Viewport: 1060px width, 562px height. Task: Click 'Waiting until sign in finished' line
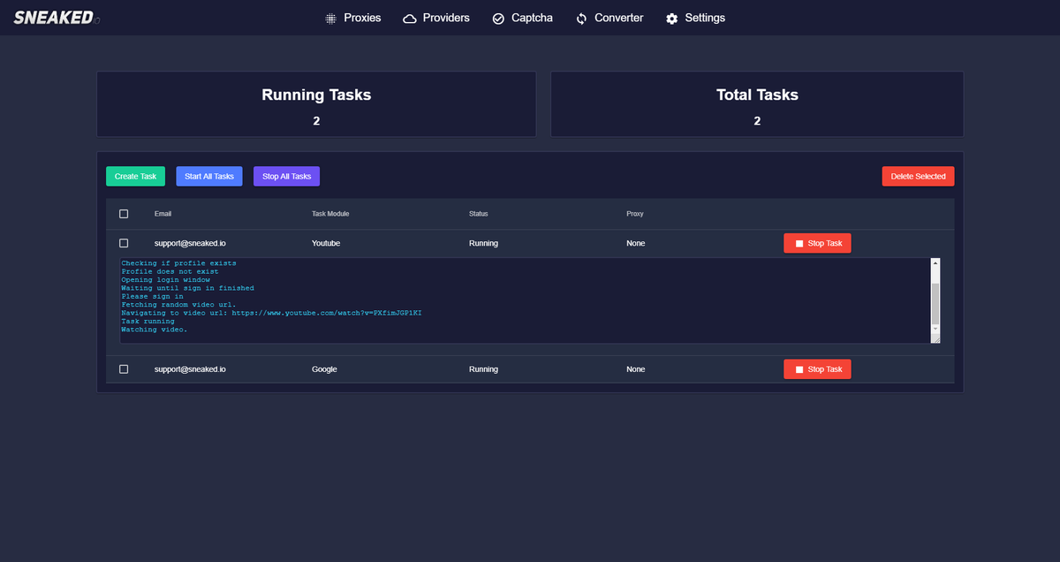pos(187,288)
